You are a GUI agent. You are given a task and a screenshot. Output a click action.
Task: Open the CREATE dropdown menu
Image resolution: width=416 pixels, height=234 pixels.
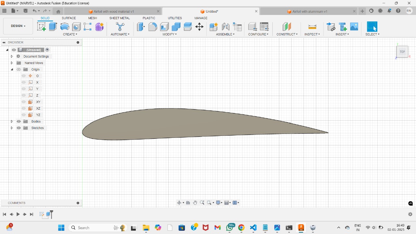point(70,34)
